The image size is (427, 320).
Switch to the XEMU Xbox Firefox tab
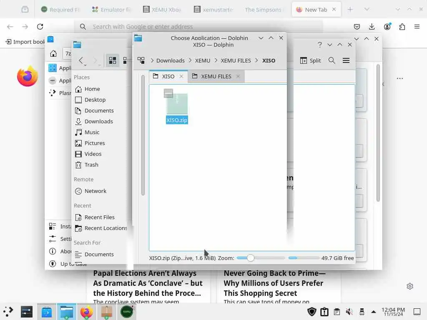[x=162, y=10]
